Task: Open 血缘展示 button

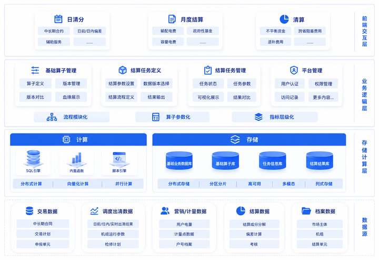Action: 71,97
